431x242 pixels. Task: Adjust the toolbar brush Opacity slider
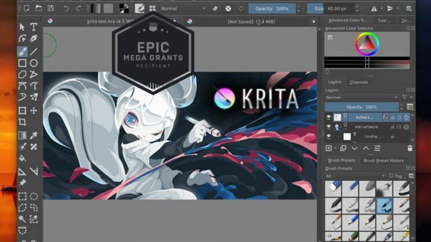[272, 8]
